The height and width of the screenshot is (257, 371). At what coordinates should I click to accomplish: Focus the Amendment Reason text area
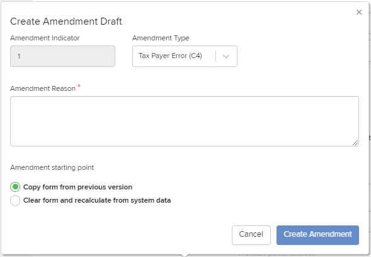[185, 121]
